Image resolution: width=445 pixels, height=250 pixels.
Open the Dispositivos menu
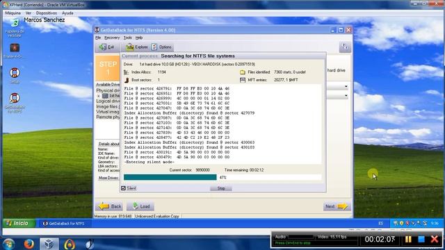[x=47, y=13]
